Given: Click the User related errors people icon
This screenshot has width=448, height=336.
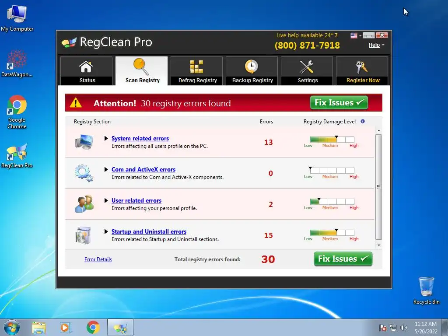Looking at the screenshot, I should click(84, 204).
